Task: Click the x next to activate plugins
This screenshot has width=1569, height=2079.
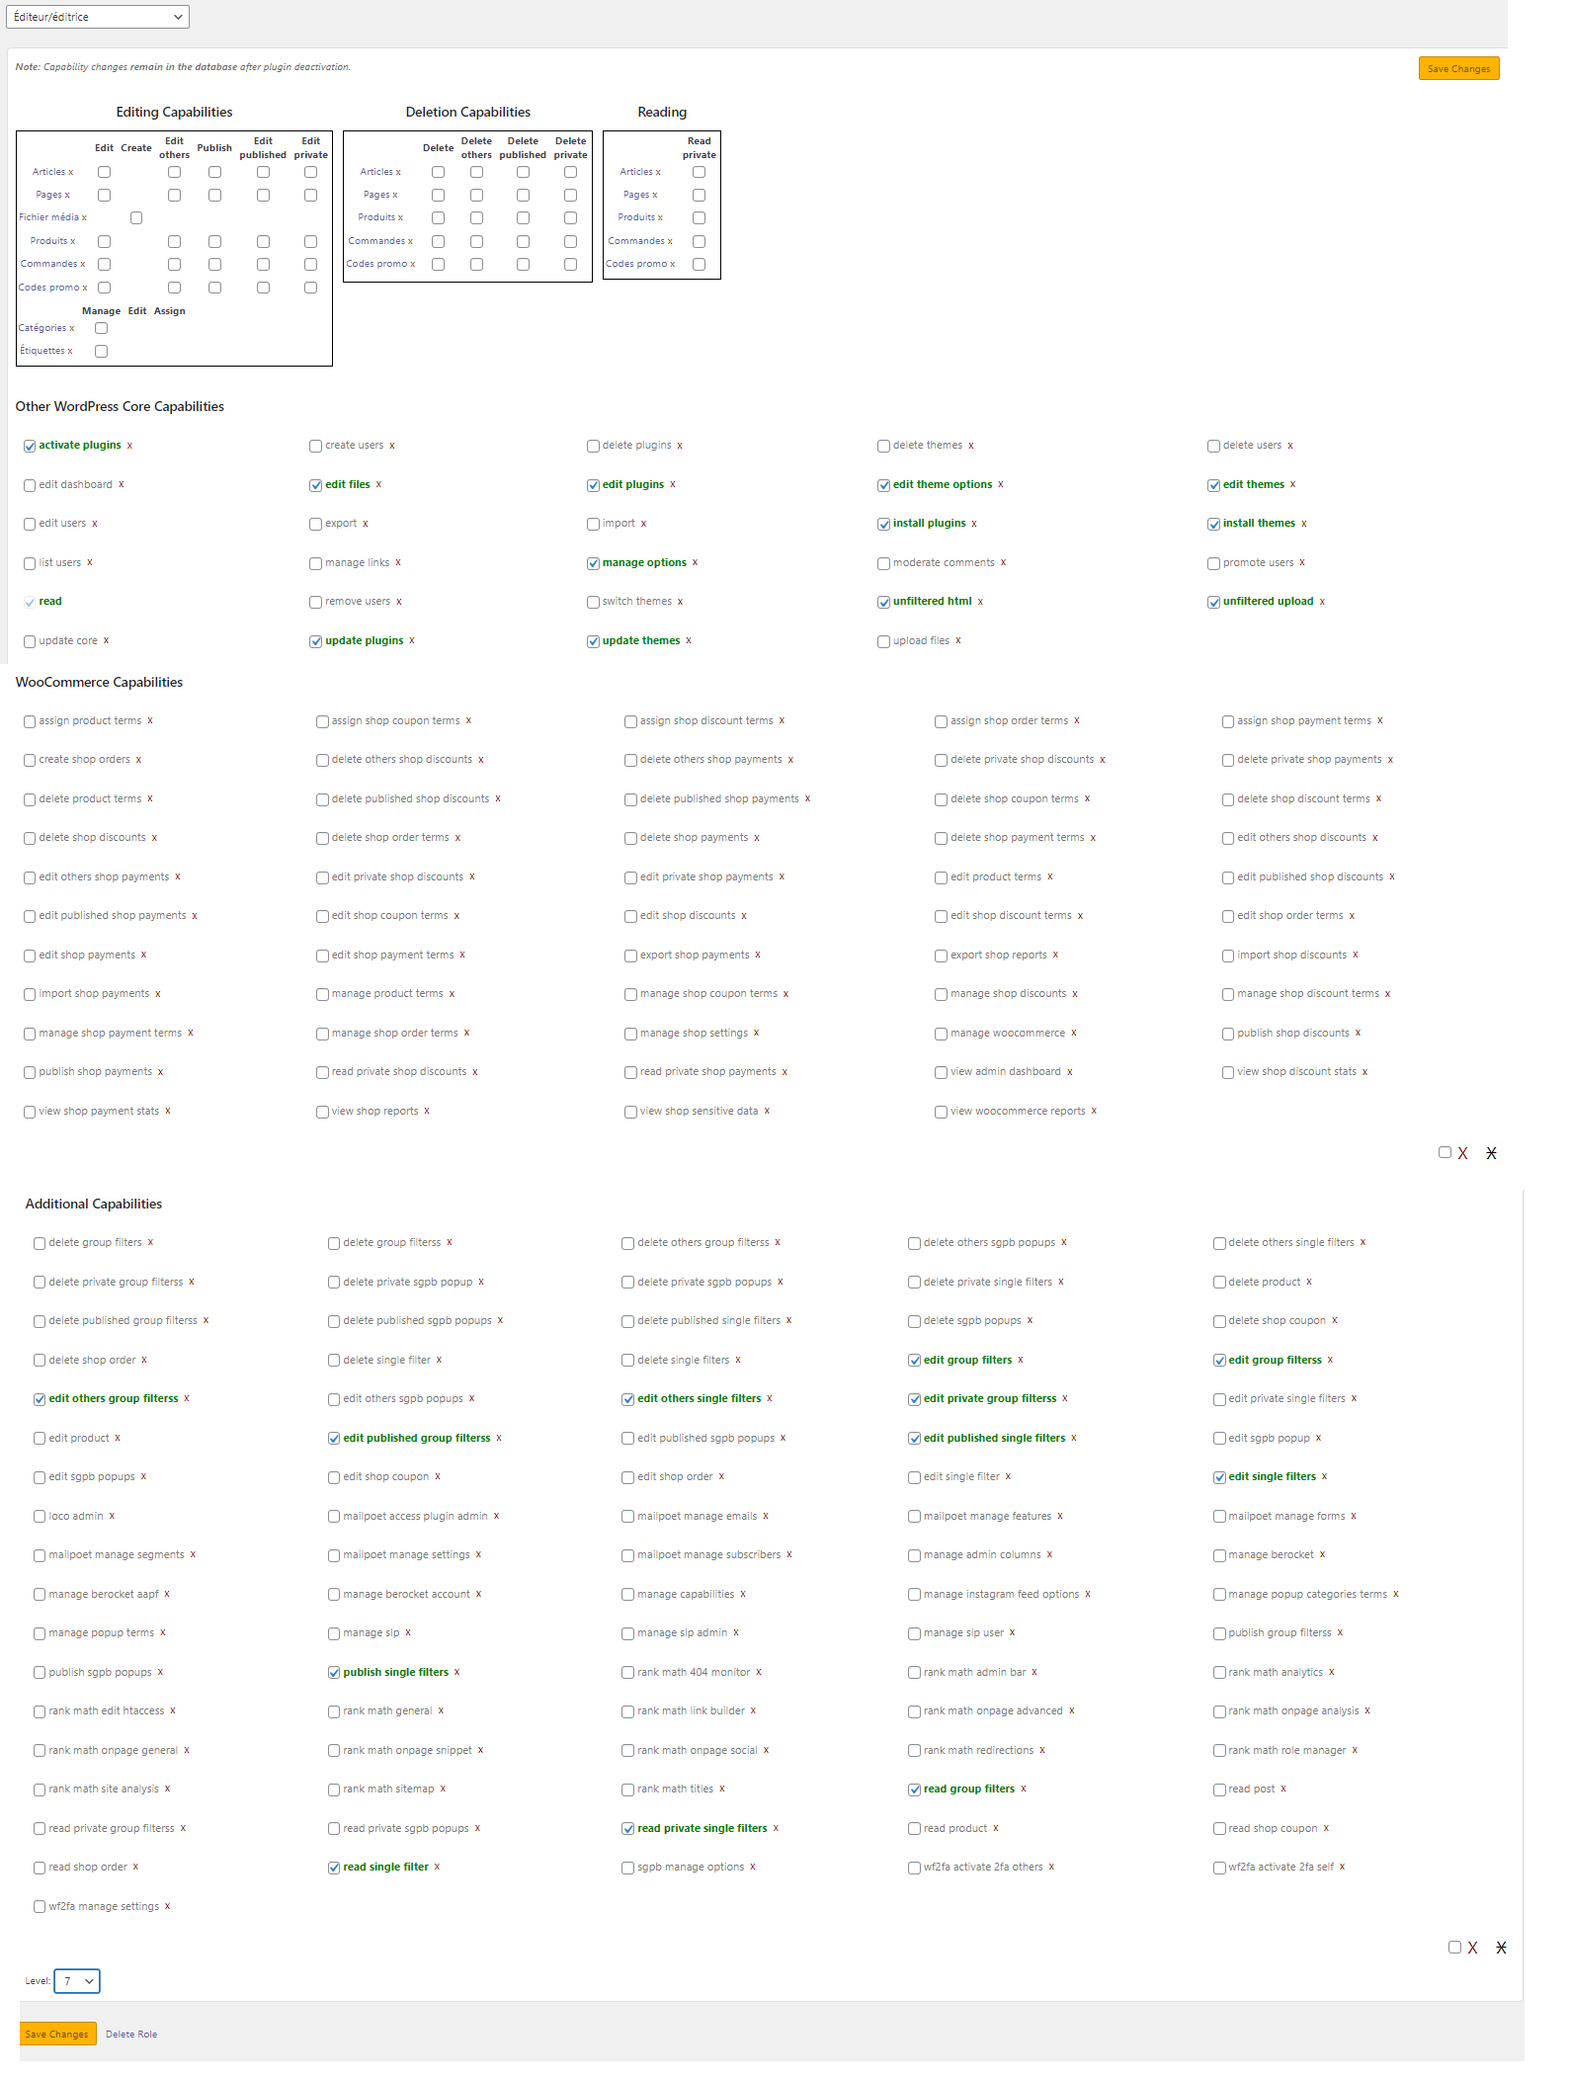Action: click(x=129, y=446)
